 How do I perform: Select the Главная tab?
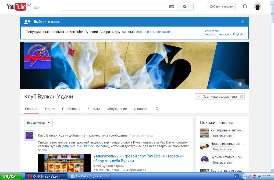point(32,109)
